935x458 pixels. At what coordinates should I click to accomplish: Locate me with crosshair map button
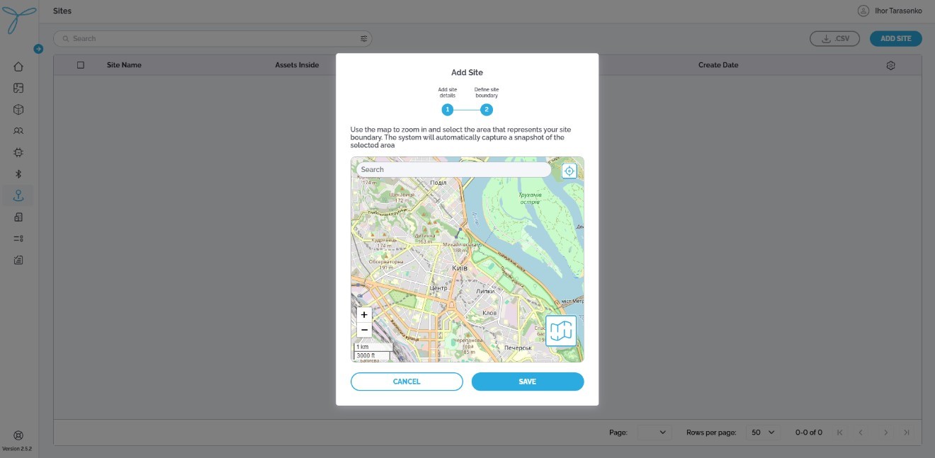569,171
